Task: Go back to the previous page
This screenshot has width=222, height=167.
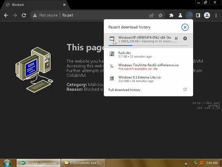Action: coord(6,15)
